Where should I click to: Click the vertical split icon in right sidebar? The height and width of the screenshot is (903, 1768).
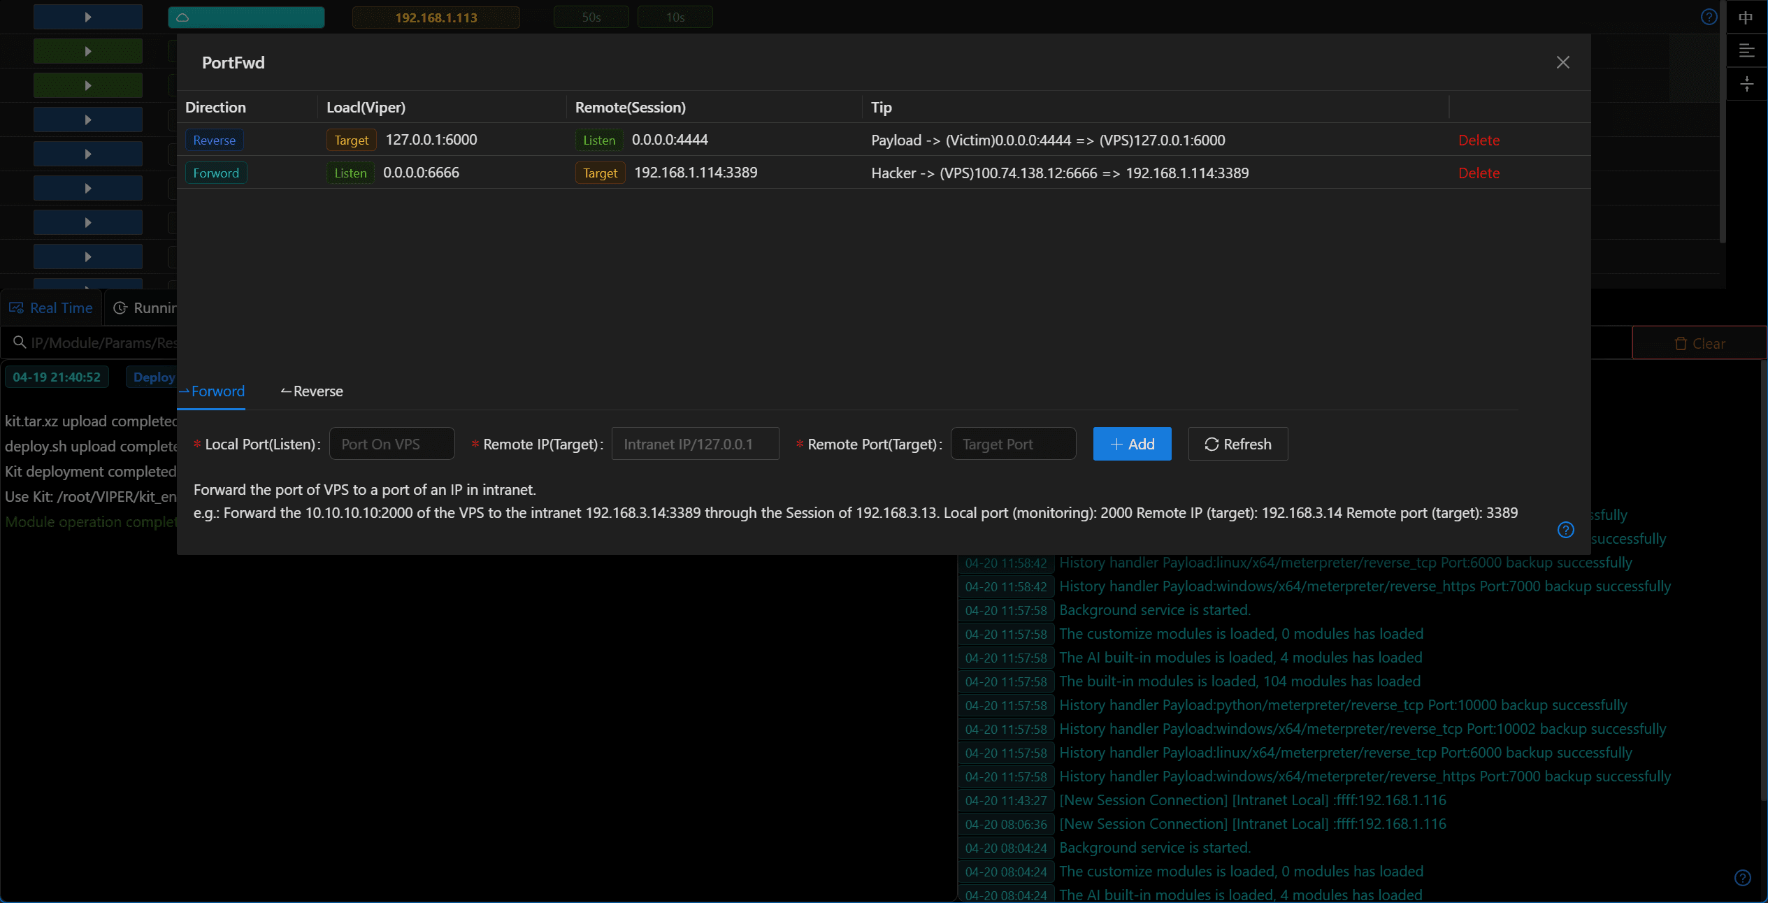[x=1746, y=85]
